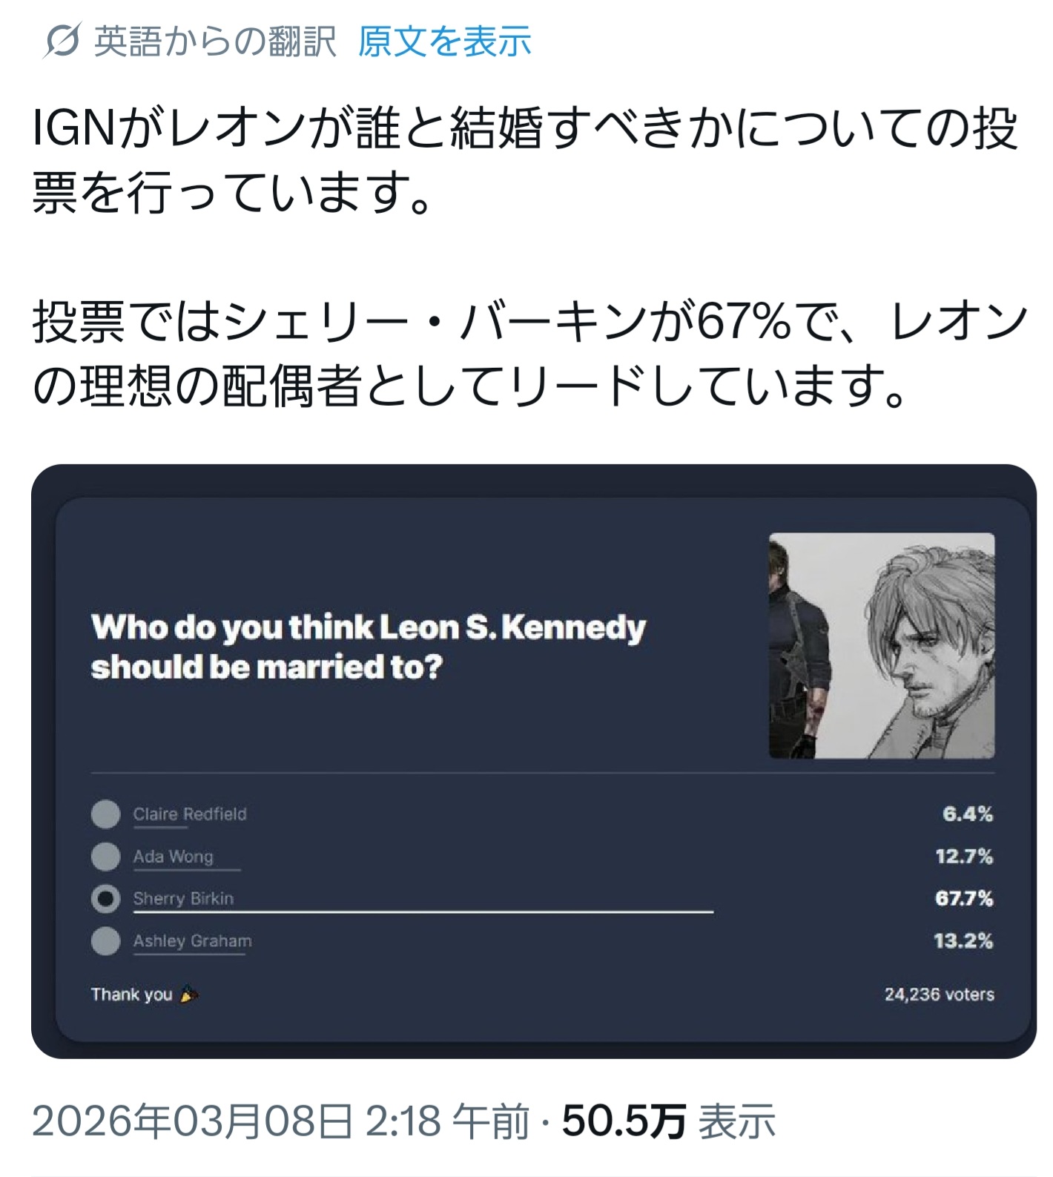Screen dimensions: 1053x1177
Task: Click the poll question about Leon S. Kennedy
Action: click(x=369, y=647)
